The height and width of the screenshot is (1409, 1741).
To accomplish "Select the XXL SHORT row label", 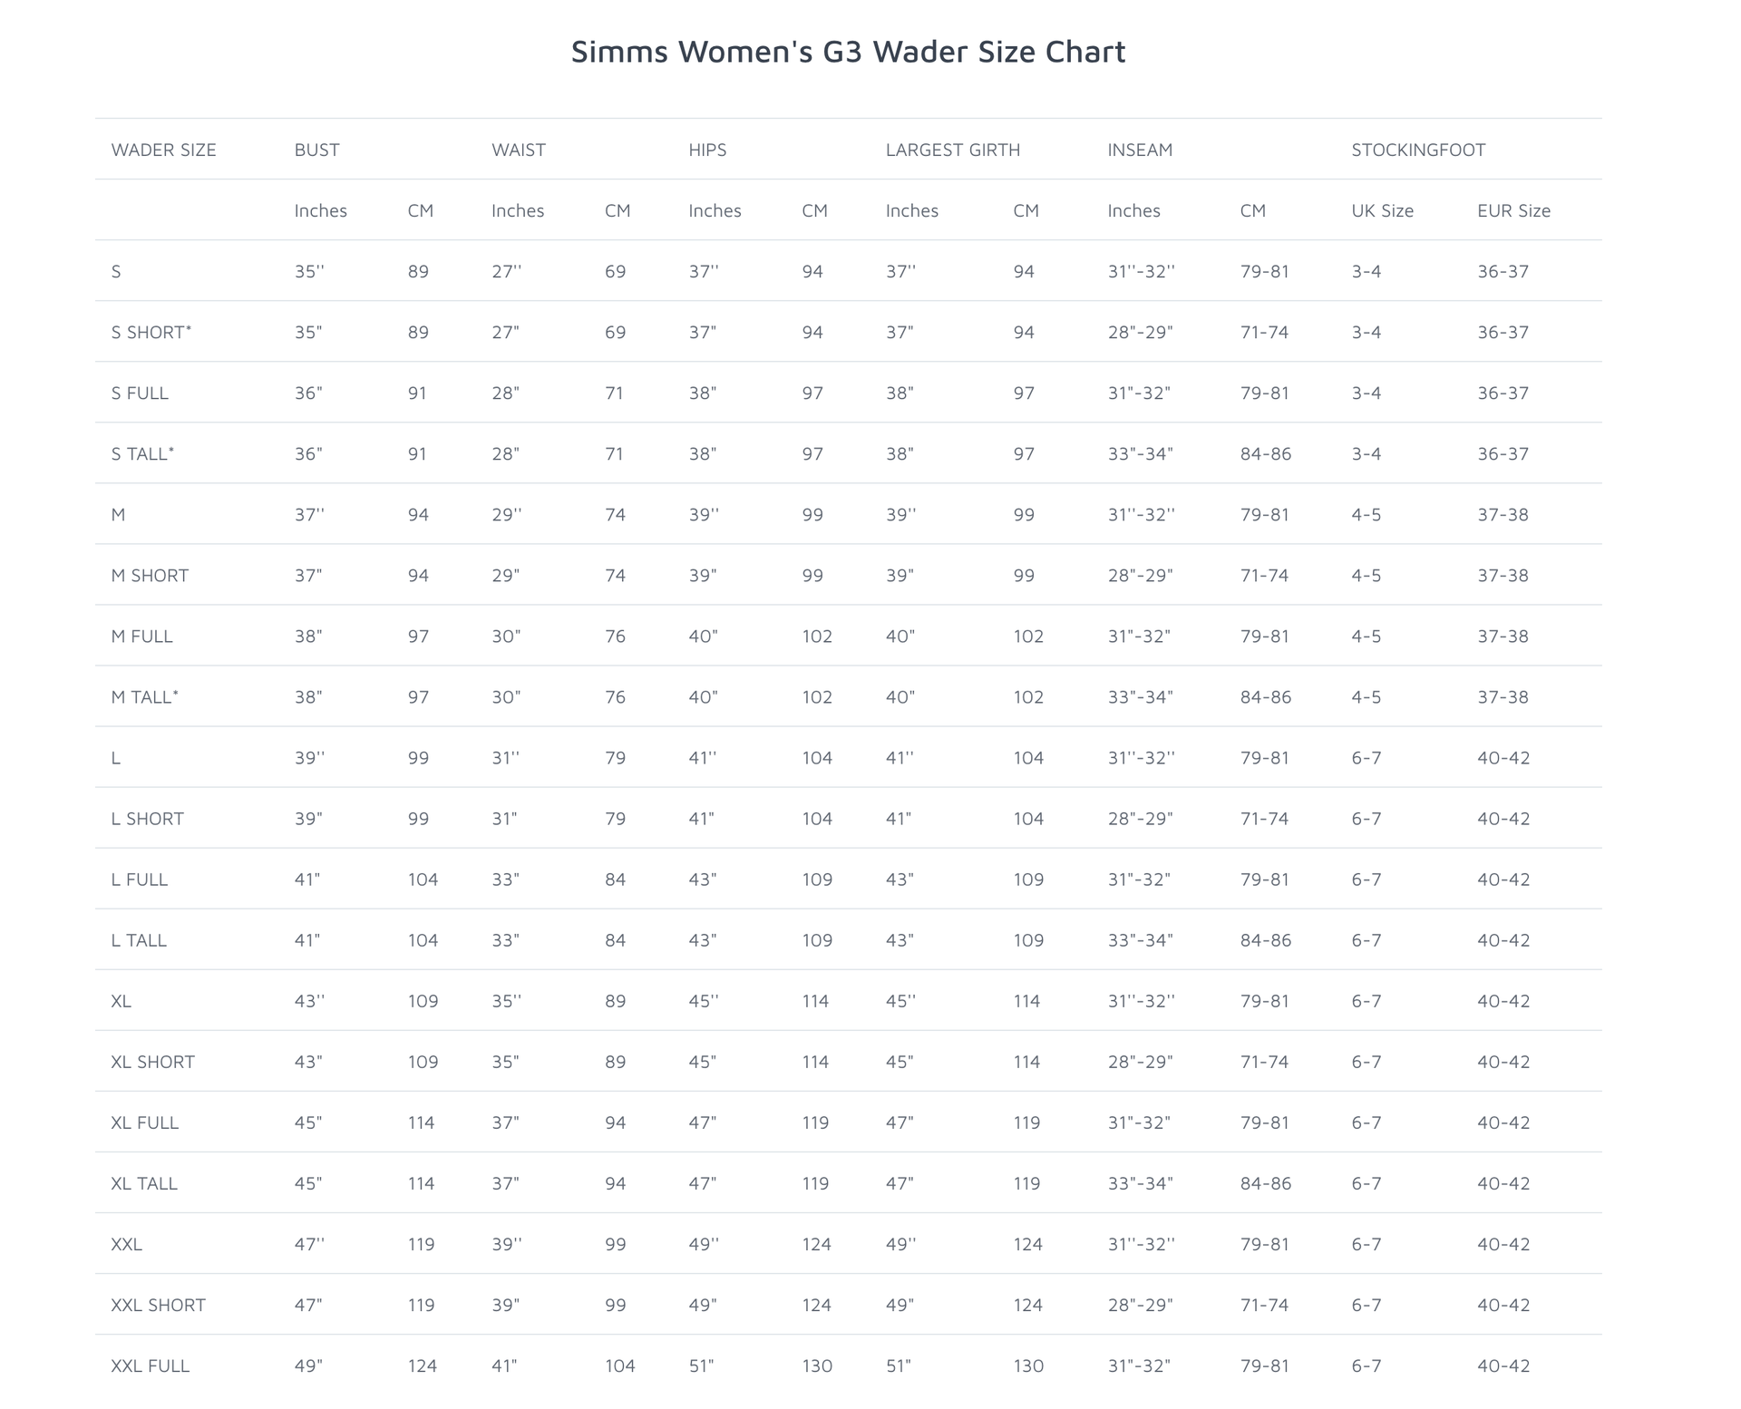I will point(158,1305).
